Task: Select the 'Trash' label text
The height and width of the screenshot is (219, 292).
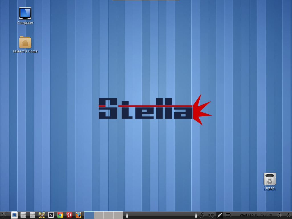Action: tap(270, 188)
